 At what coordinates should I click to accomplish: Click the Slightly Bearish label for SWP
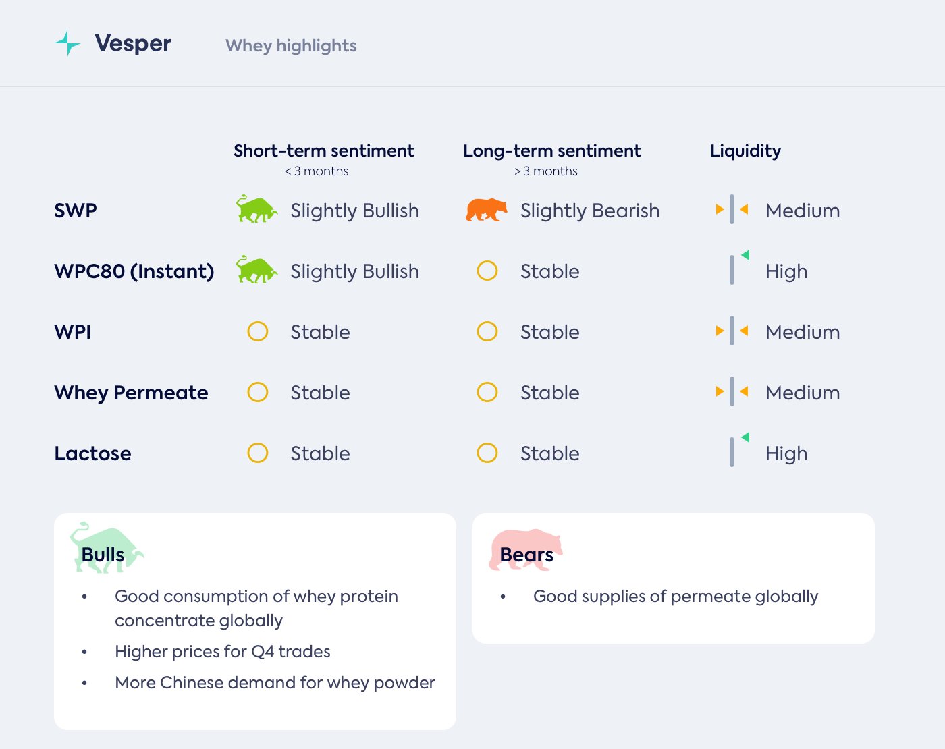pos(590,211)
